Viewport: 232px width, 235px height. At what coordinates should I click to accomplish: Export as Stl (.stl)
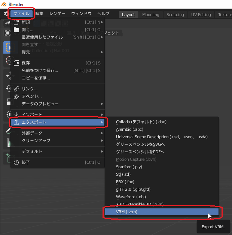[x=162, y=174]
